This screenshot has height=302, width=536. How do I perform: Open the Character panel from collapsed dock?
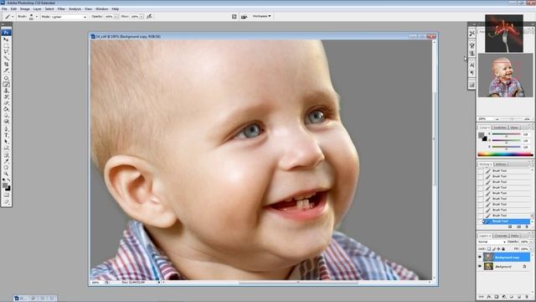(x=472, y=65)
